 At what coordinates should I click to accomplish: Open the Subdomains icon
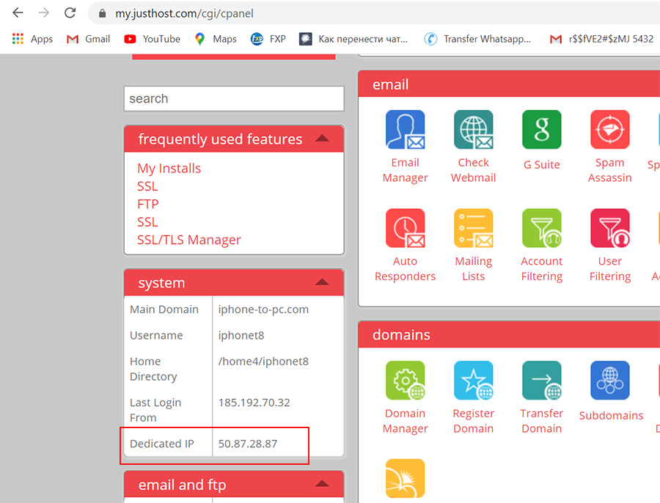pyautogui.click(x=609, y=380)
